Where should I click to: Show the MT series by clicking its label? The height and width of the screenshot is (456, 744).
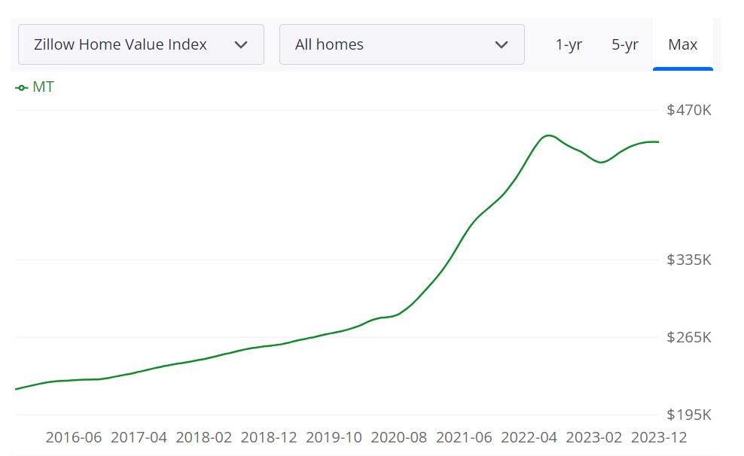coord(41,87)
